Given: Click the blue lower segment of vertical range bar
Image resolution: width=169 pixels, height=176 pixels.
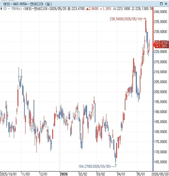Looking at the screenshot, I should tap(153, 111).
